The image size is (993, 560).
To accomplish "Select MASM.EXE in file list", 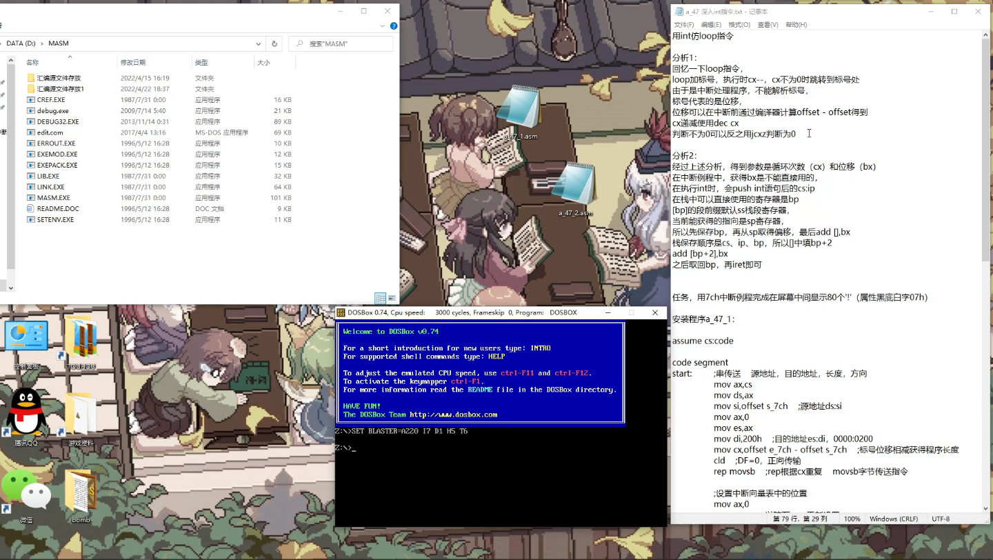I will 159,198.
